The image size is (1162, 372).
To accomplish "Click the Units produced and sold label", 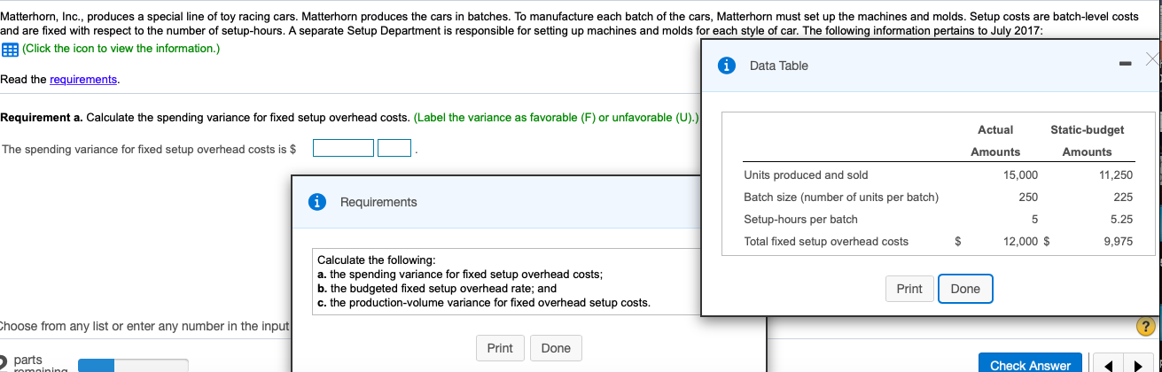I will pyautogui.click(x=806, y=174).
